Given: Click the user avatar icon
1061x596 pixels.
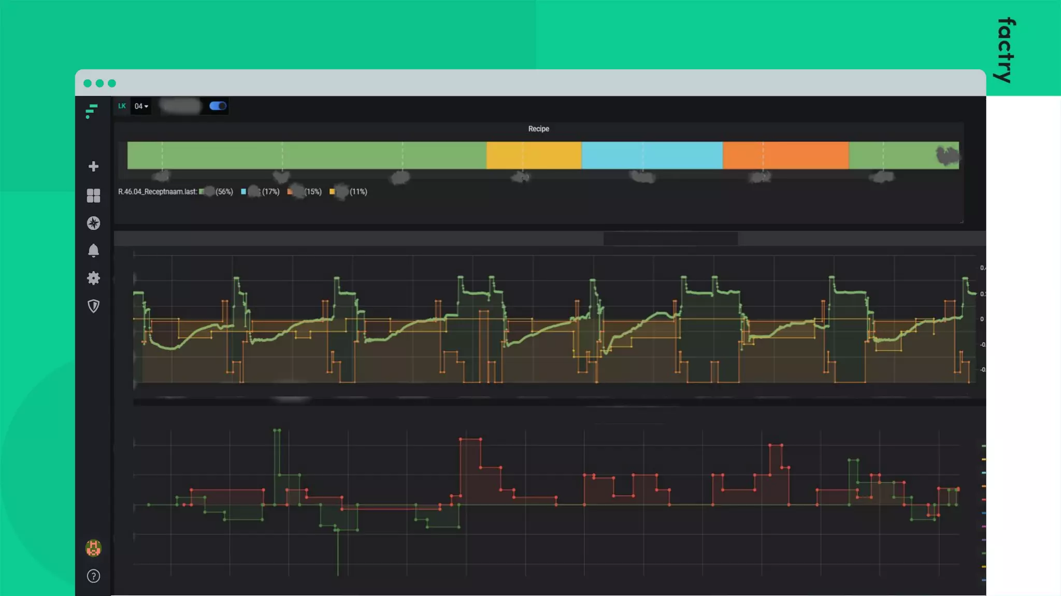Looking at the screenshot, I should coord(93,548).
